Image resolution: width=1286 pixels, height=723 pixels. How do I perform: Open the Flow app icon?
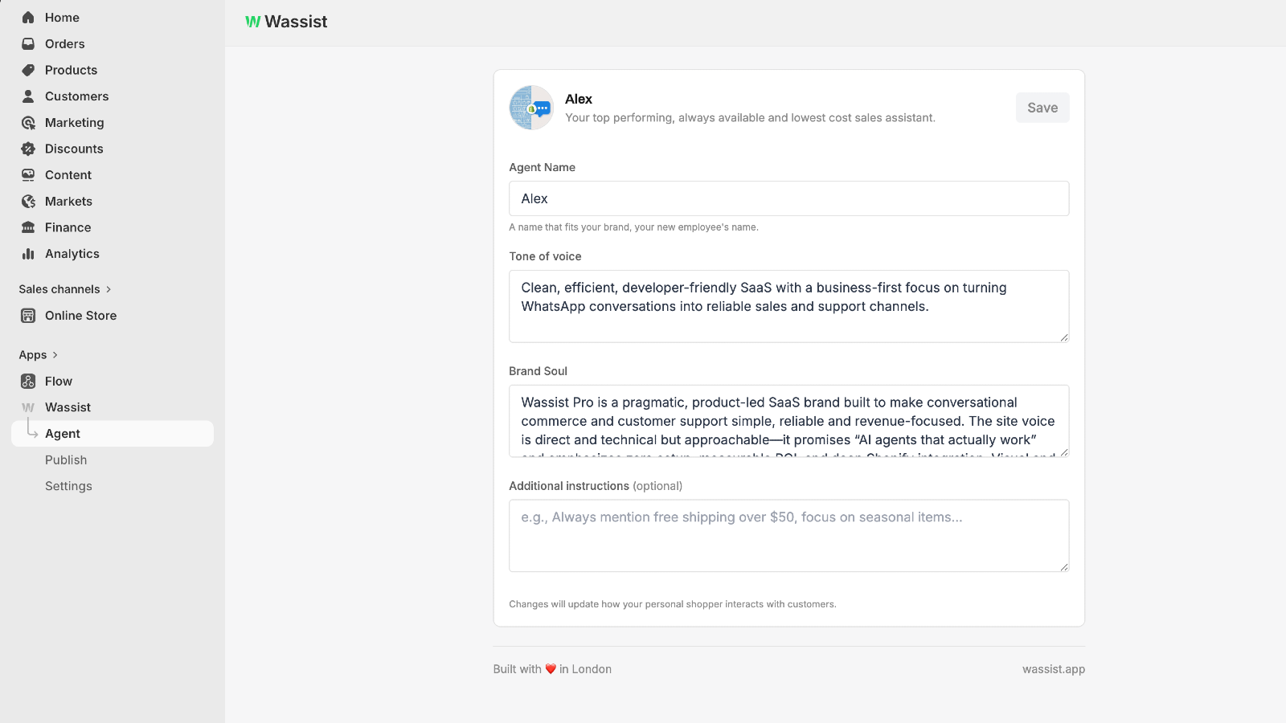pyautogui.click(x=28, y=382)
